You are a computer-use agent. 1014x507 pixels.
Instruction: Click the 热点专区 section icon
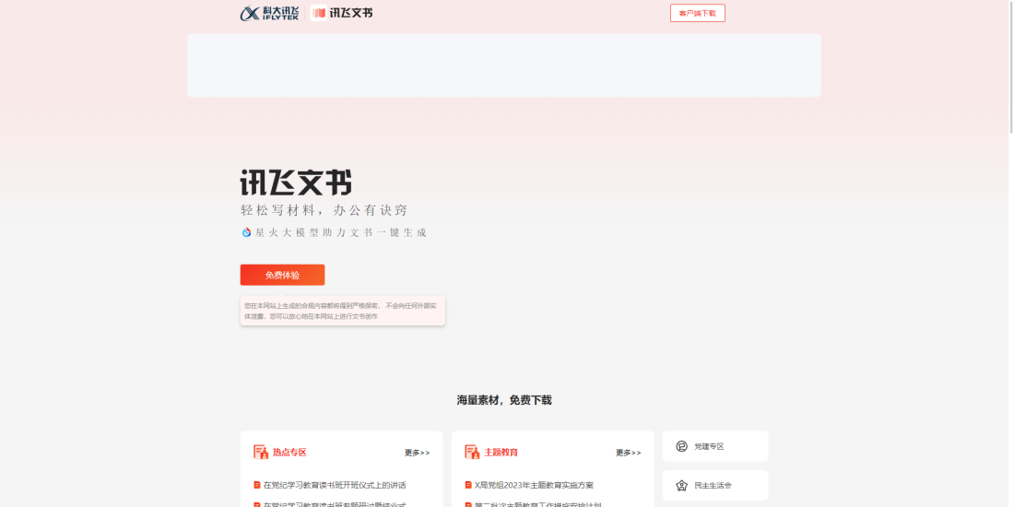click(261, 452)
